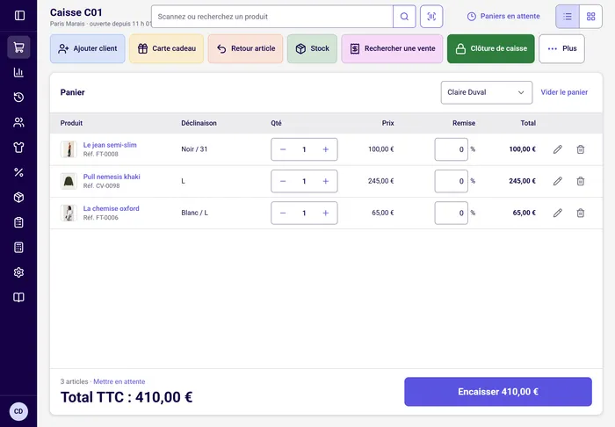Screen dimensions: 615x427
Task: Delete Le jean semi-slim from cart
Action: [581, 149]
